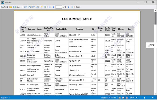Image resolution: width=157 pixels, height=100 pixels.
Task: Click the 12209 postal code cell
Action: pos(108,35)
